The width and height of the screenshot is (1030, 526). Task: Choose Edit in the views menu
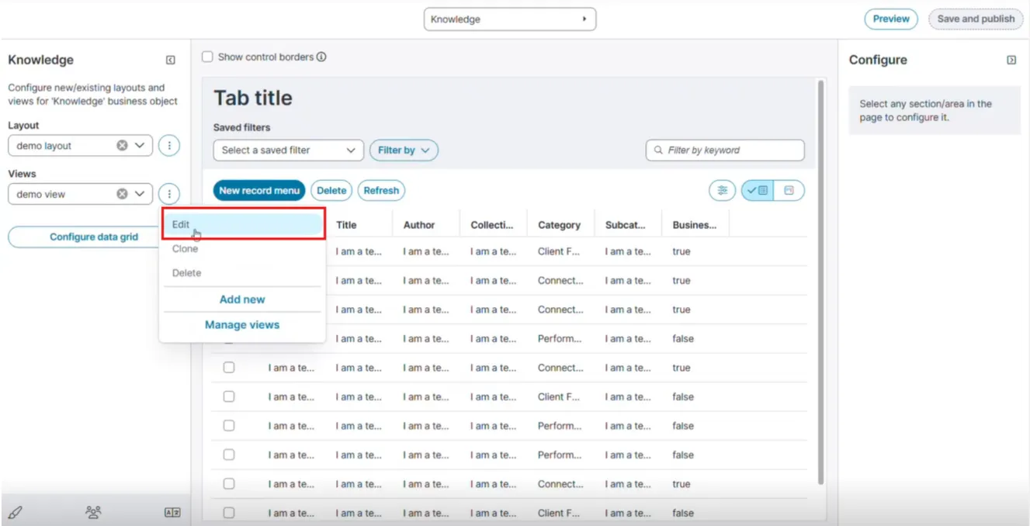click(x=243, y=224)
